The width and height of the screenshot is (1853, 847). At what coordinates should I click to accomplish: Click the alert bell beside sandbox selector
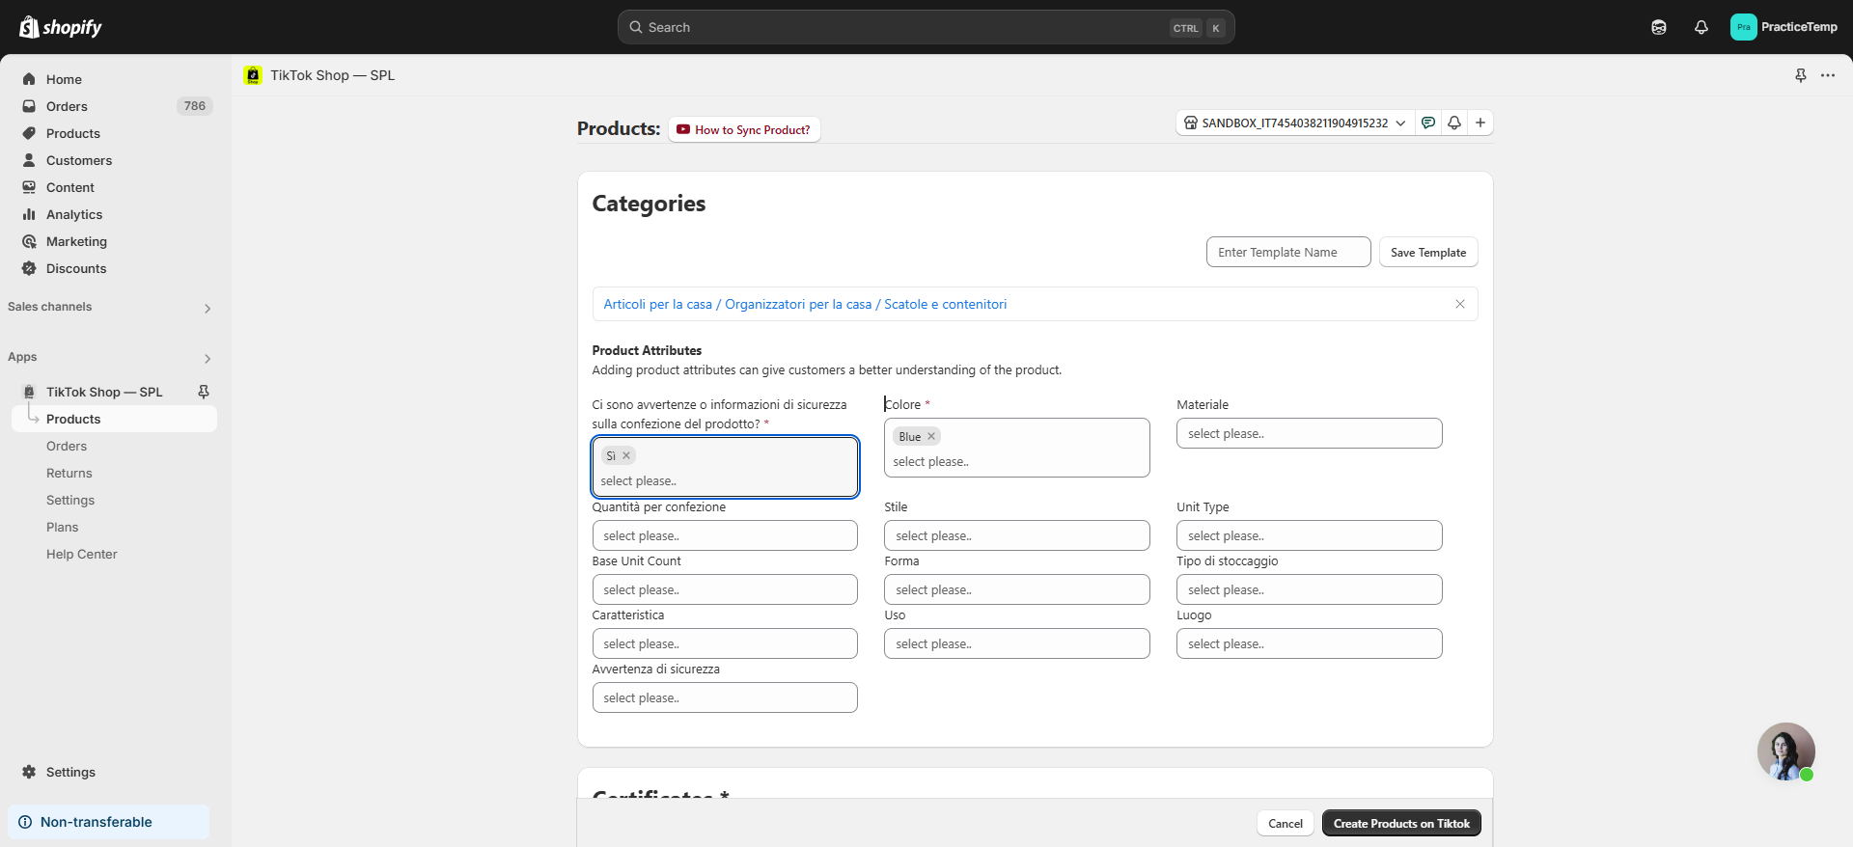click(1454, 123)
